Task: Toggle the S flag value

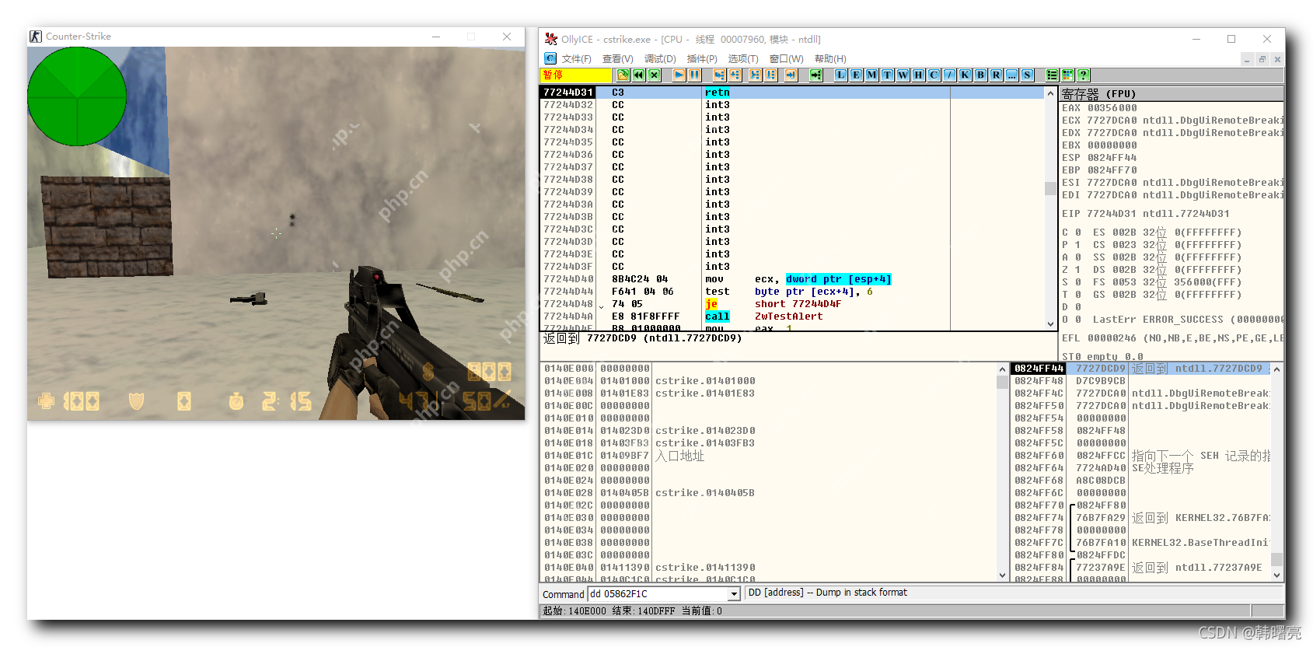Action: click(x=1078, y=282)
